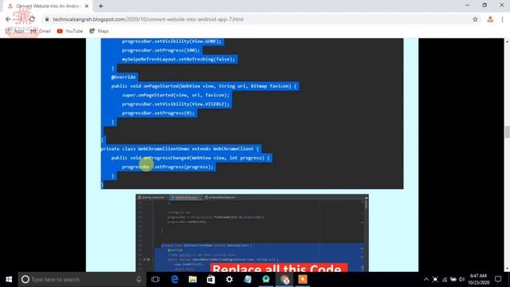Viewport: 510px width, 287px height.
Task: Select the Convert Website Into An Android tab
Action: [48, 6]
